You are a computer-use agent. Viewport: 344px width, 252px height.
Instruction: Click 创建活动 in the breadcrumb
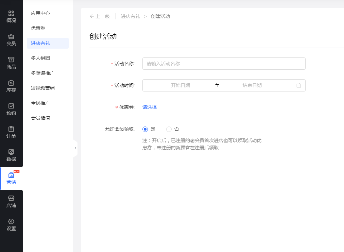click(x=160, y=16)
